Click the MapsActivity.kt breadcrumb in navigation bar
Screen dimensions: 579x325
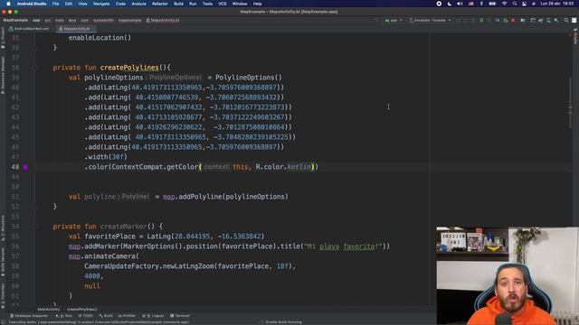coord(163,20)
